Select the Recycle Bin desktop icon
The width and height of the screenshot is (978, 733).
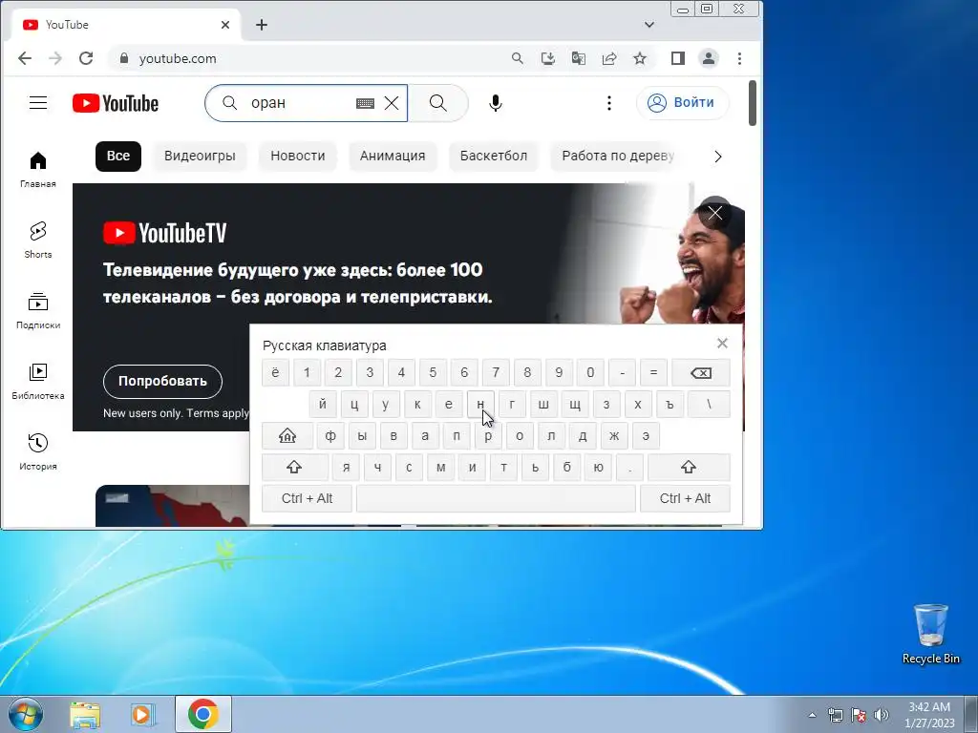pos(930,634)
